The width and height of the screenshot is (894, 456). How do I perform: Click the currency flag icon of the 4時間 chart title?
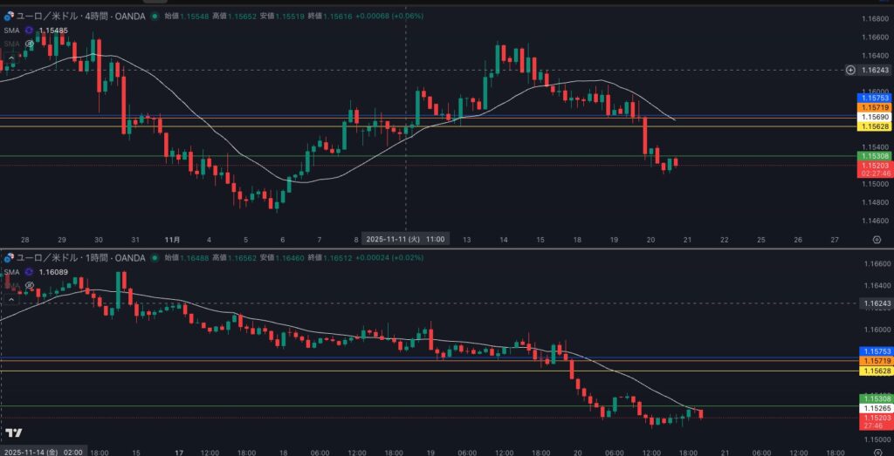pyautogui.click(x=9, y=16)
